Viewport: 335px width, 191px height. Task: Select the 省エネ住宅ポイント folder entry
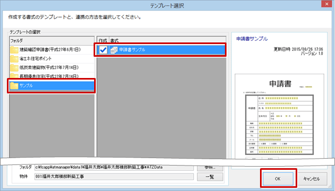(x=52, y=59)
